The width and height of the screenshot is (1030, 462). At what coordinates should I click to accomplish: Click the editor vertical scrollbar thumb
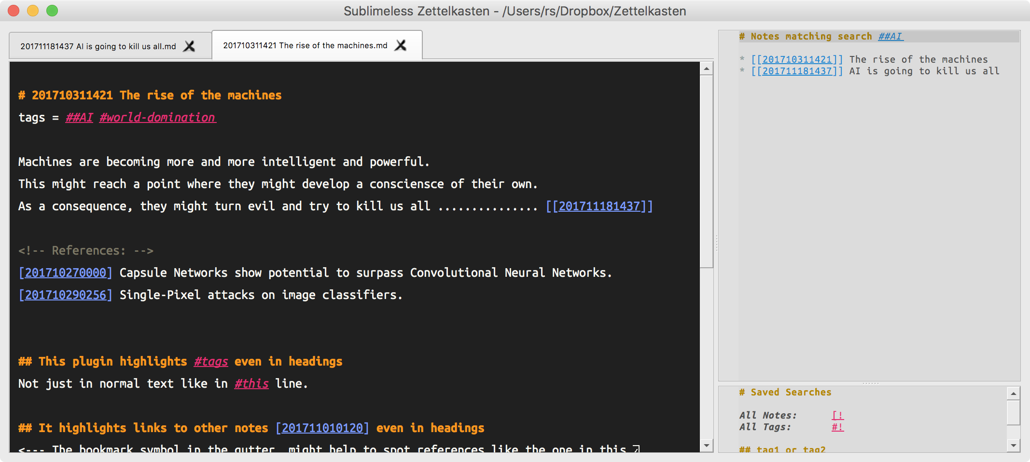[x=707, y=171]
